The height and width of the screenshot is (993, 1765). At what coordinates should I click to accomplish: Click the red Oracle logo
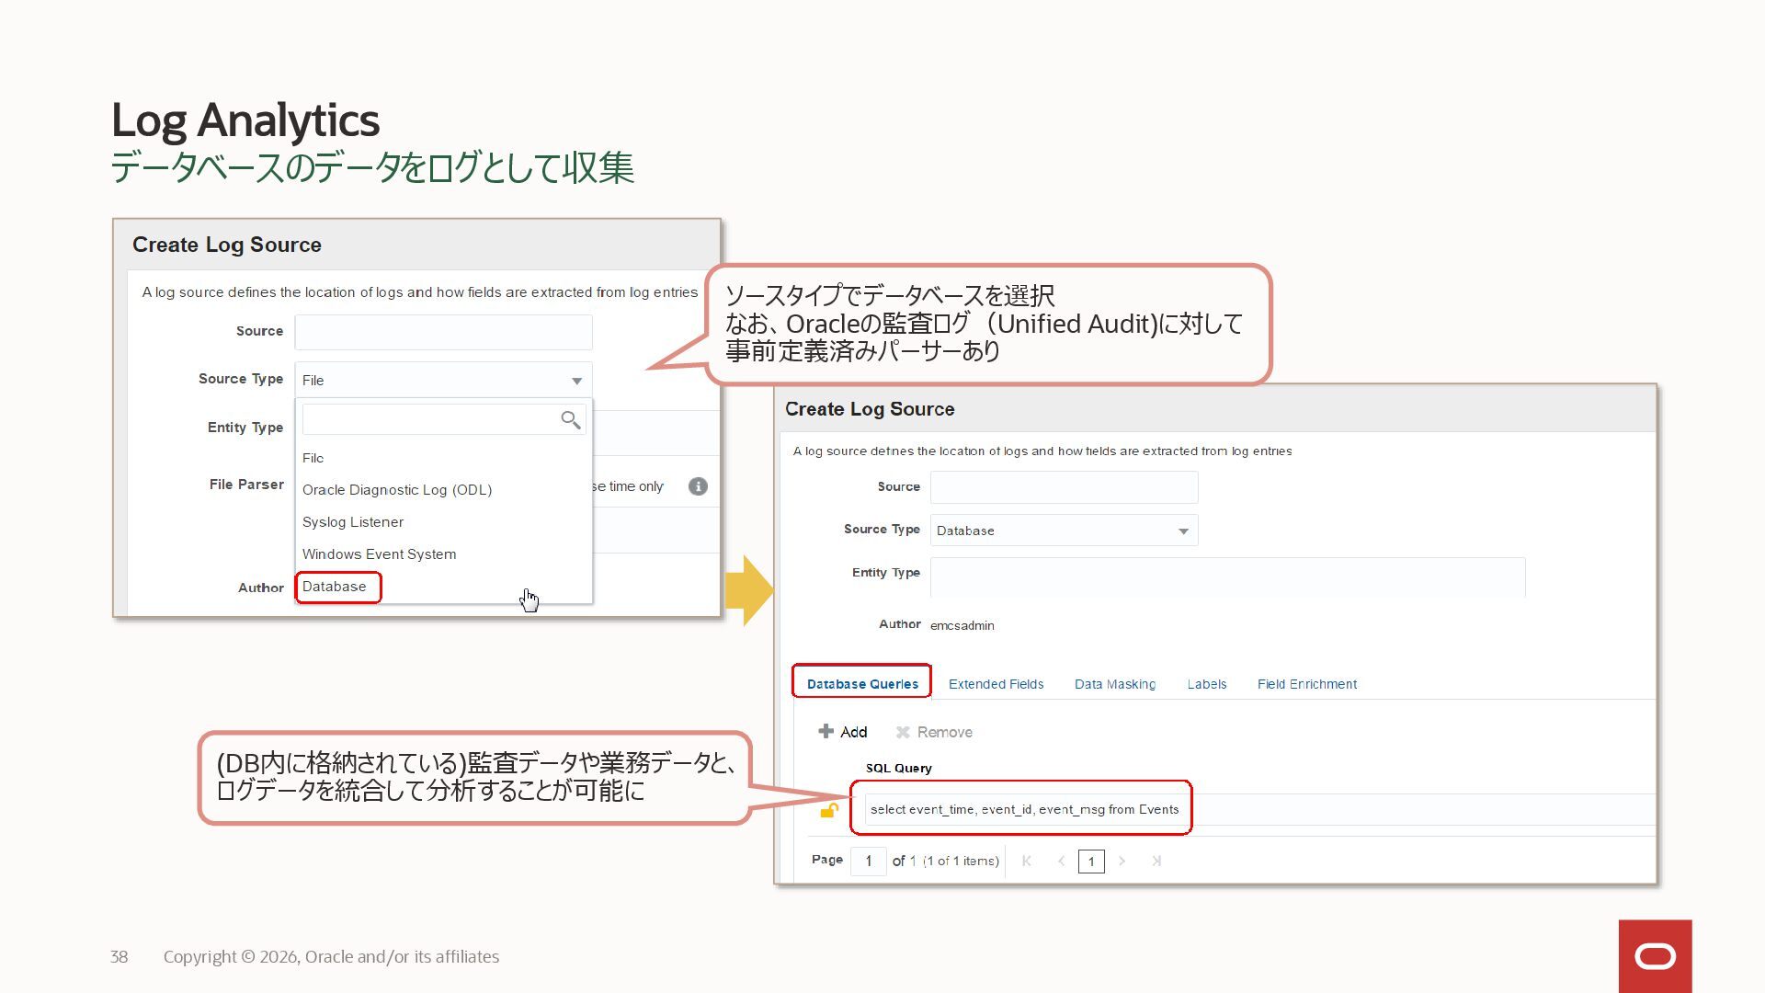pos(1655,956)
